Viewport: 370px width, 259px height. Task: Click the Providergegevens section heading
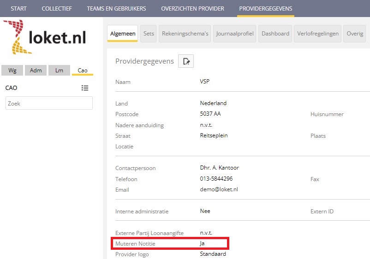click(x=144, y=61)
